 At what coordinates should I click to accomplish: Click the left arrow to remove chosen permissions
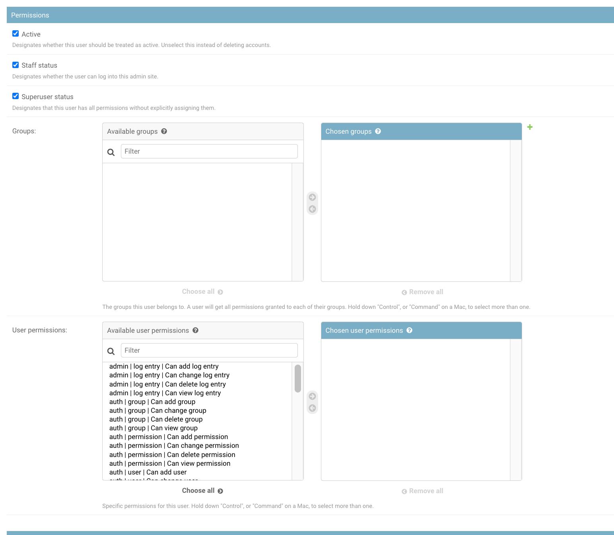312,408
